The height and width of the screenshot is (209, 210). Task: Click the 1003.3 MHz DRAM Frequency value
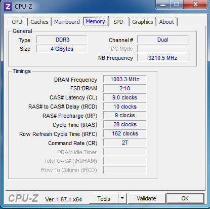[125, 79]
